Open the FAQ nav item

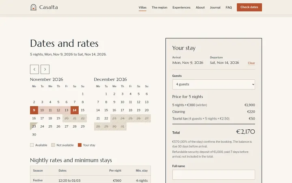coord(229,7)
